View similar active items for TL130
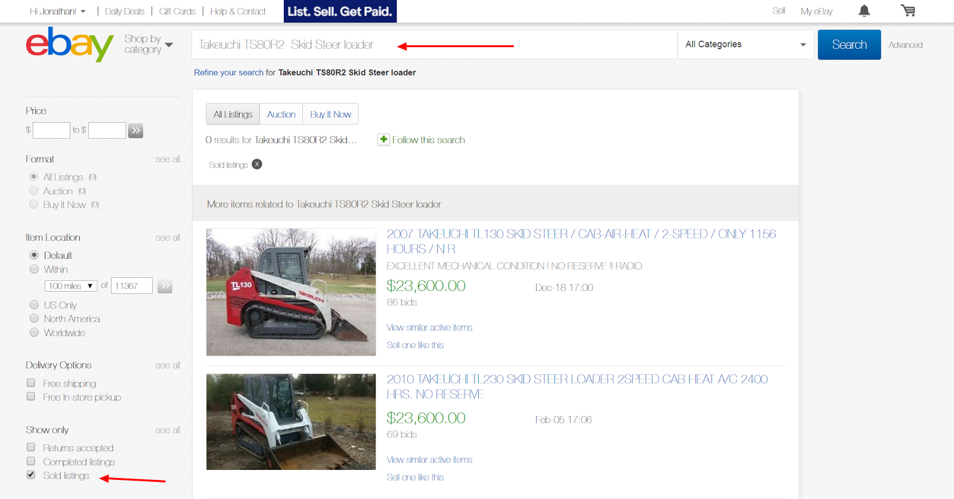954x499 pixels. coord(429,327)
